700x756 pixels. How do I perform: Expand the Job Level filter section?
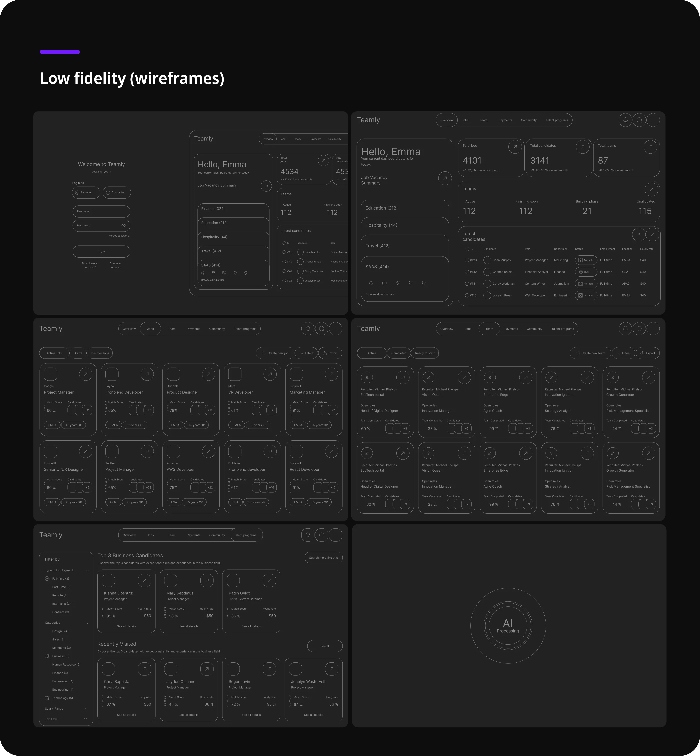tap(85, 719)
